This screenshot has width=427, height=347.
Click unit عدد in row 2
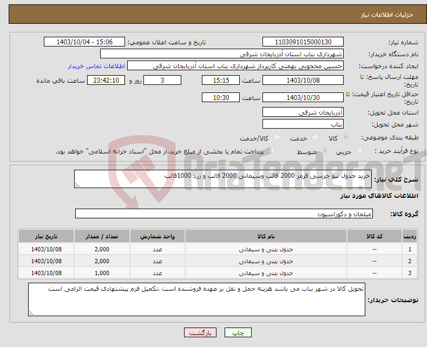click(x=157, y=262)
